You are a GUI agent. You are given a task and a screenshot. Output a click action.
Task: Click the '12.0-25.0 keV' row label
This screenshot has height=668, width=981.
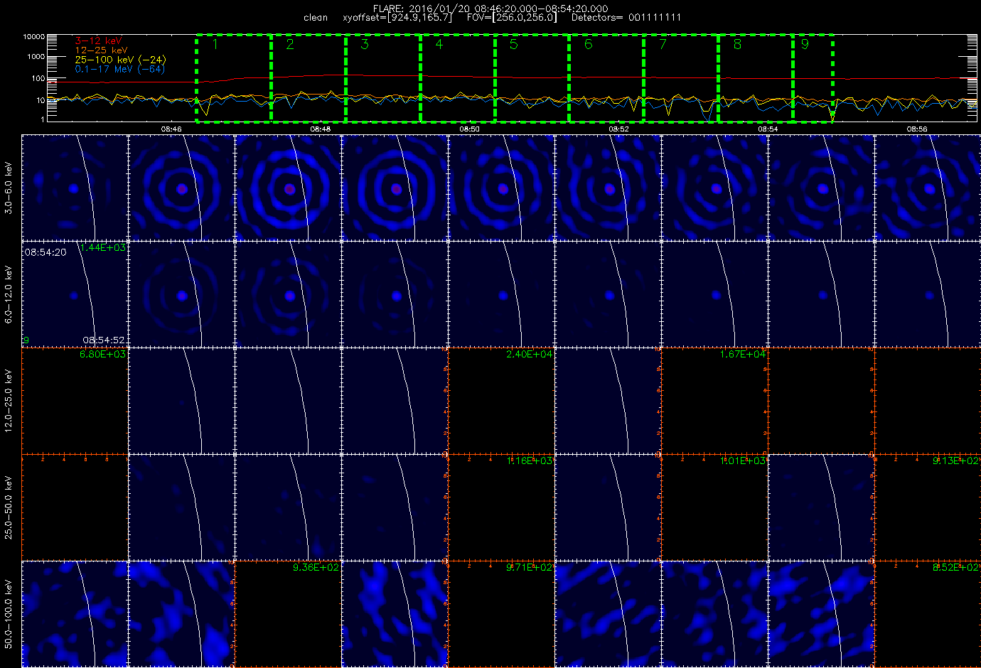tap(9, 401)
